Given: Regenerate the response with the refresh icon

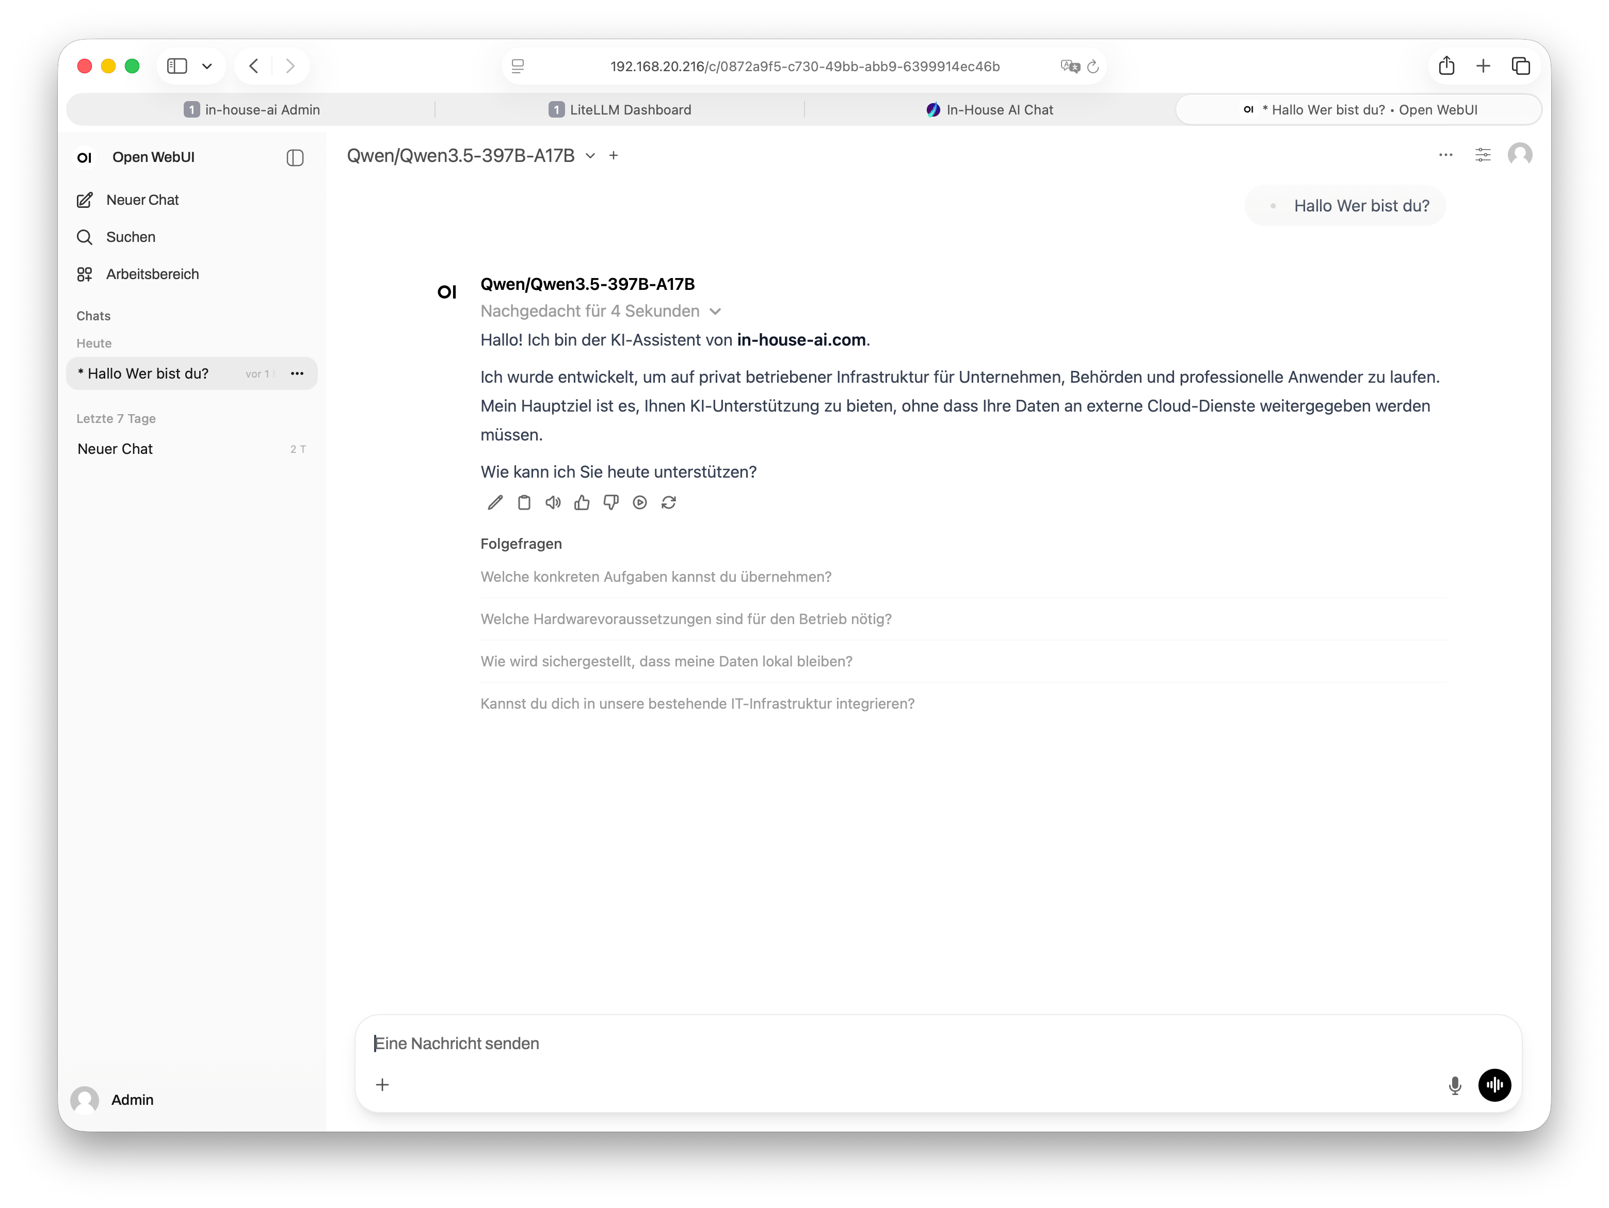Looking at the screenshot, I should [x=669, y=502].
